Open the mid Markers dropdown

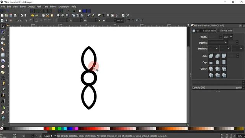[x=225, y=49]
